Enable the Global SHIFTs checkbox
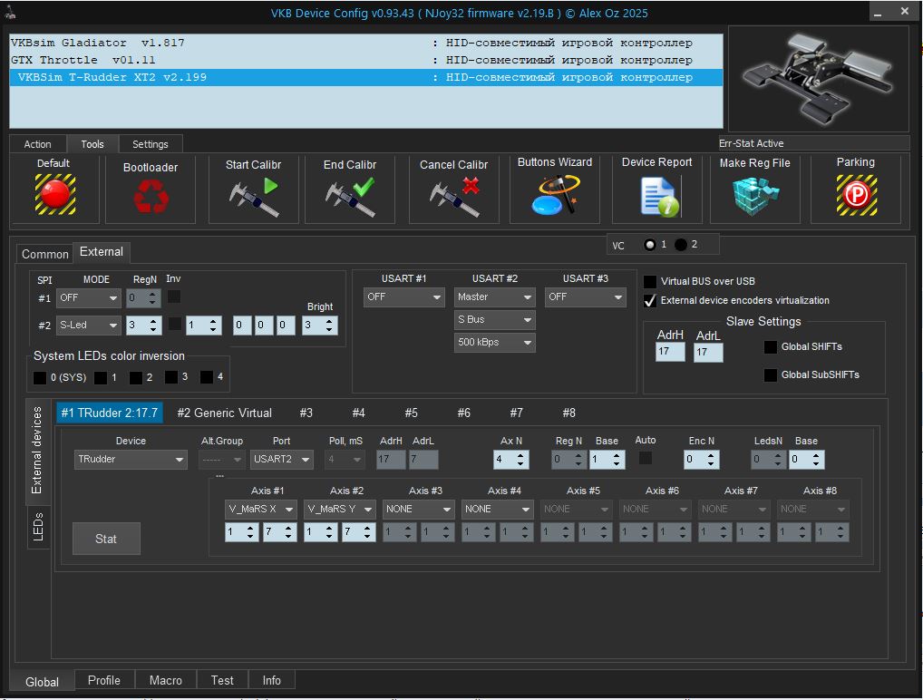The image size is (923, 700). point(770,346)
